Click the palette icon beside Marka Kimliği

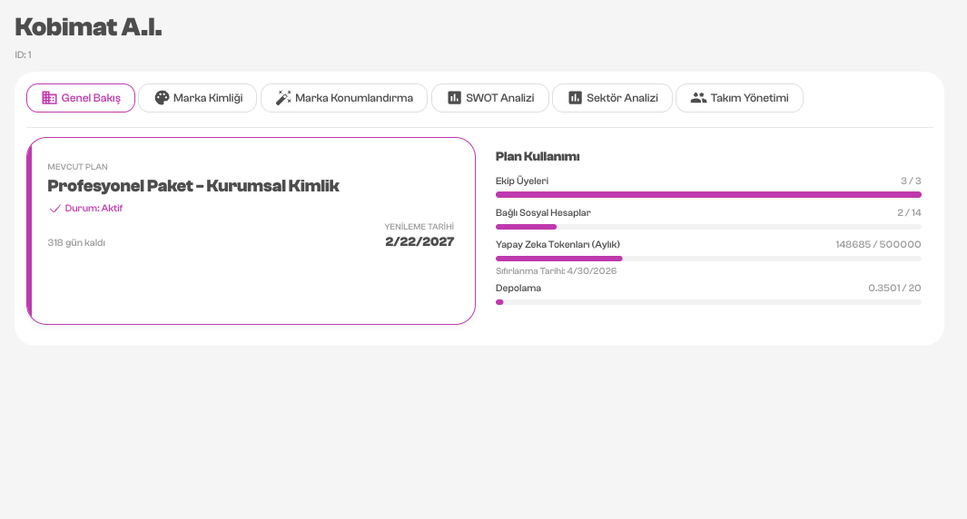162,97
